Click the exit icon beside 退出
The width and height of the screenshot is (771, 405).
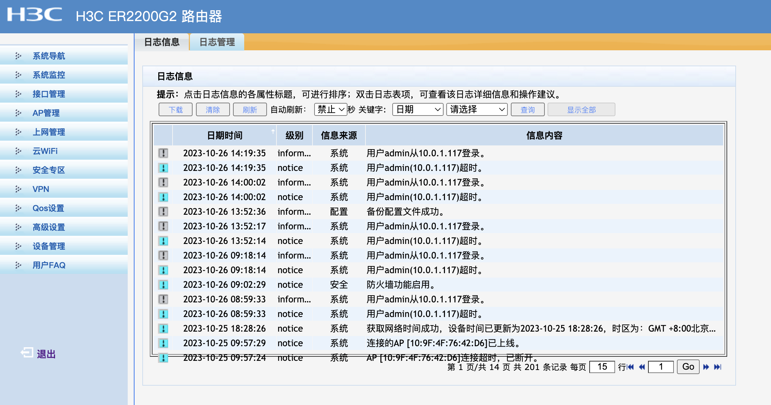(x=27, y=353)
